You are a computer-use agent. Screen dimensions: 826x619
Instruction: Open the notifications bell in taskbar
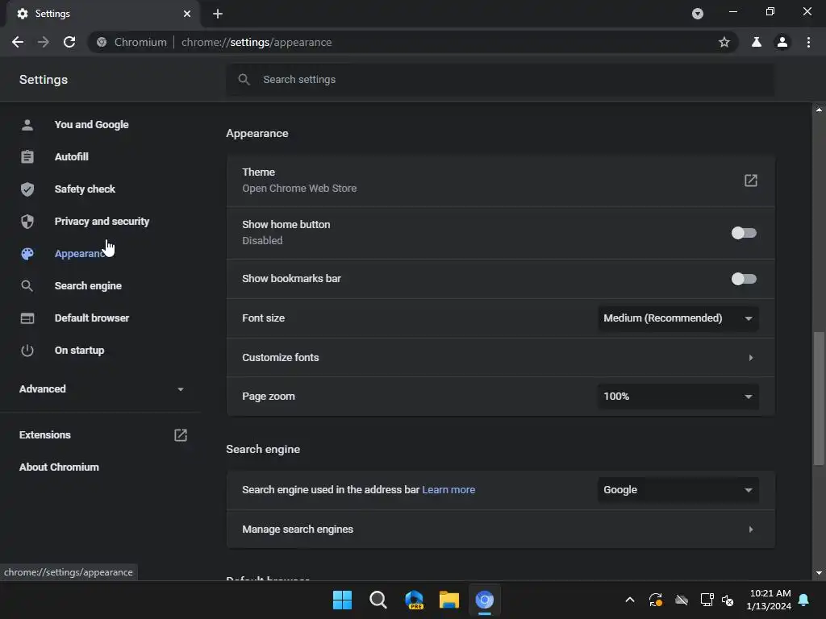click(x=803, y=600)
